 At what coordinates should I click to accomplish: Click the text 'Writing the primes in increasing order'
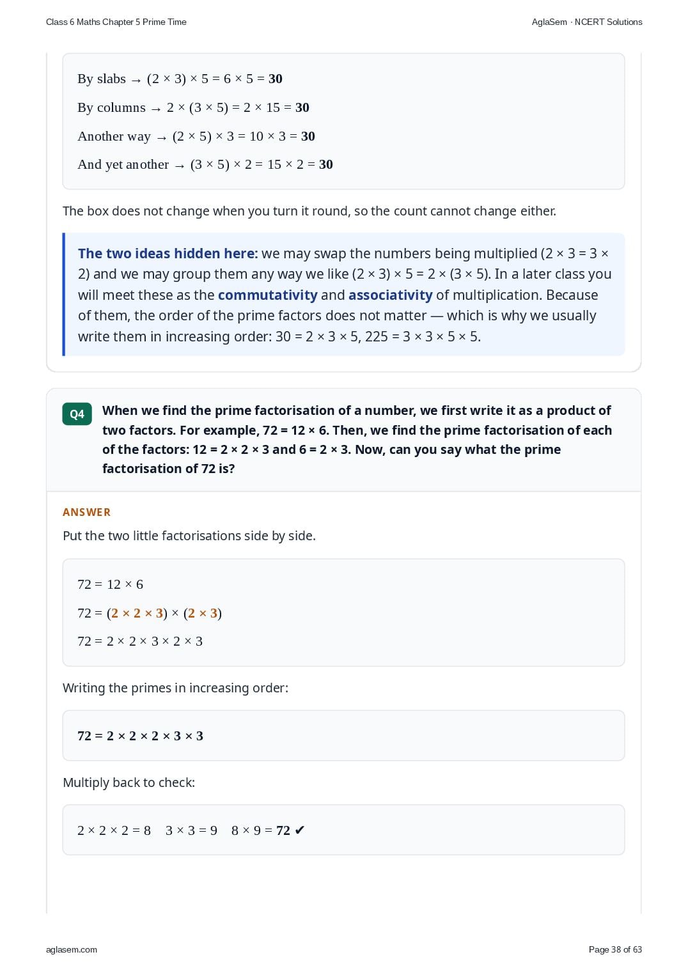point(175,688)
